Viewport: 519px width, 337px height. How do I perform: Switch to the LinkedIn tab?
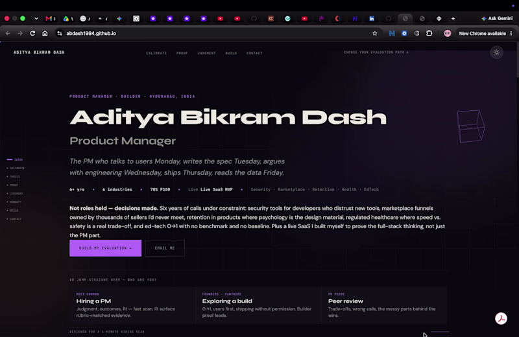372,19
